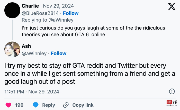The image size is (180, 110).
Task: Like the tweet with the heart icon
Action: click(8, 105)
